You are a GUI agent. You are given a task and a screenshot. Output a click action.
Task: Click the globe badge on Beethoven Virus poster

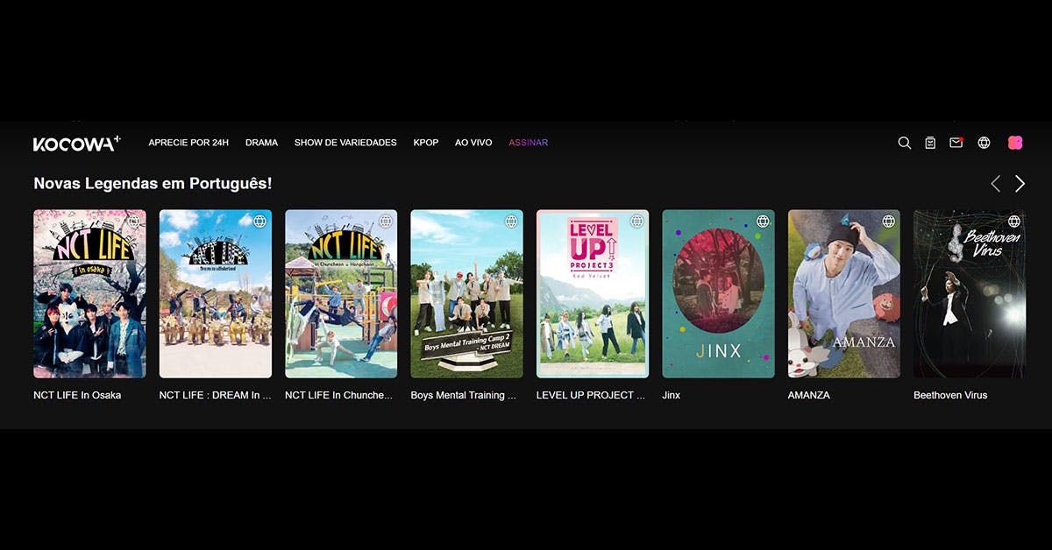[x=1014, y=222]
